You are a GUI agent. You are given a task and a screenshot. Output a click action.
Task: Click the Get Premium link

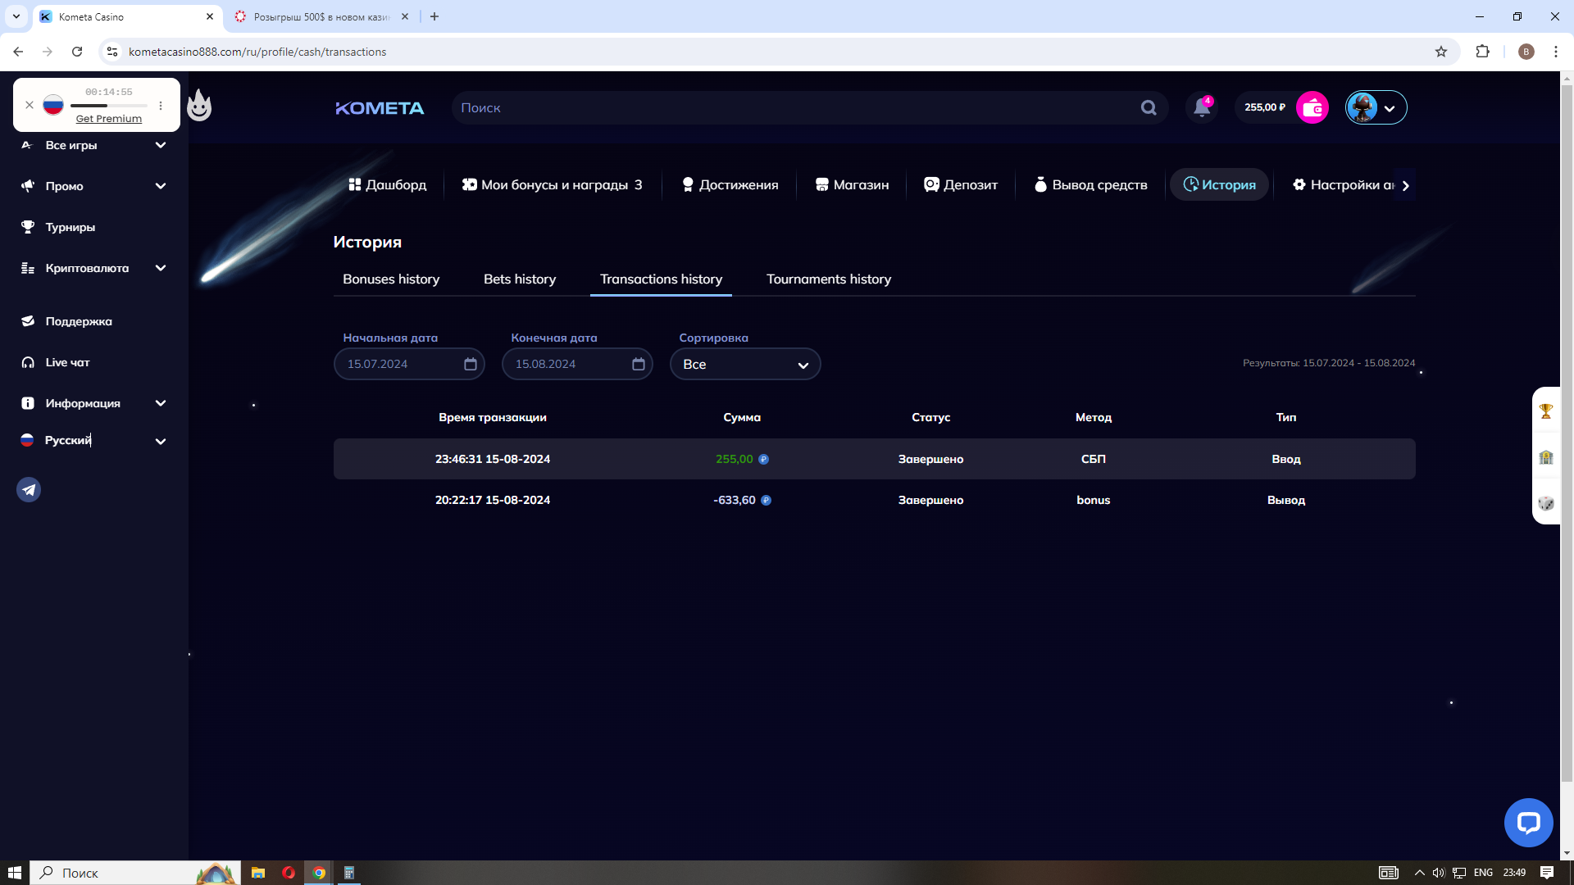108,119
